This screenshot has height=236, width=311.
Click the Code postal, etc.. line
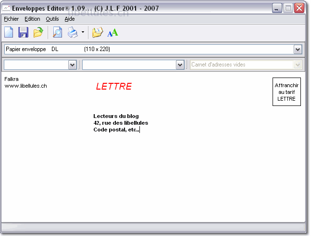click(x=116, y=130)
